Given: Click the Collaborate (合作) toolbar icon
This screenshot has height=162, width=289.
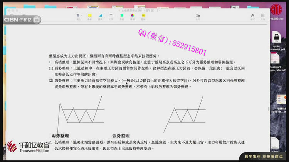Looking at the screenshot, I should pos(198,16).
